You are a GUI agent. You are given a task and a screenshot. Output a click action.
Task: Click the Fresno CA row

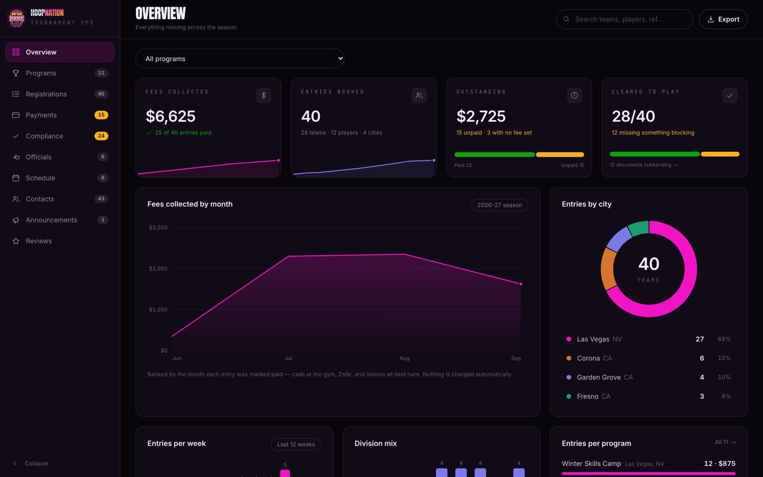click(x=649, y=396)
